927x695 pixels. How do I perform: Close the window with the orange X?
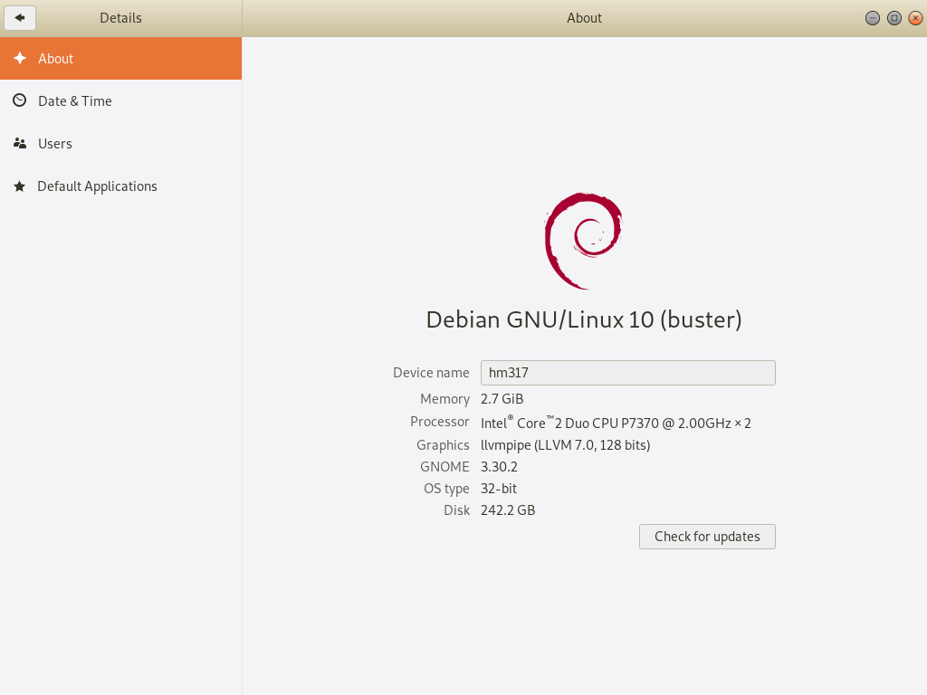point(915,18)
